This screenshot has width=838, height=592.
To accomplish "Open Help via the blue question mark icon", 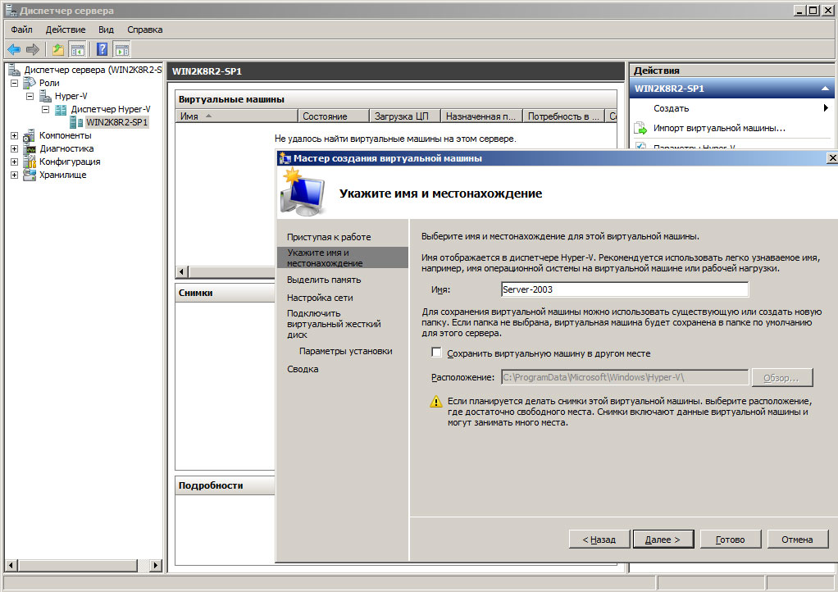I will pyautogui.click(x=102, y=50).
